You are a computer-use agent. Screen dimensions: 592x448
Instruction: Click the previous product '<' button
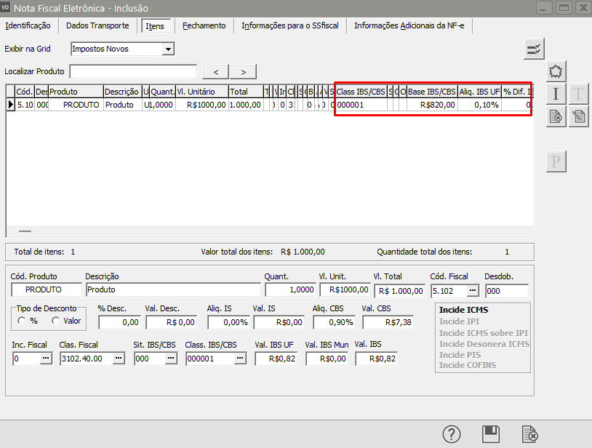215,71
